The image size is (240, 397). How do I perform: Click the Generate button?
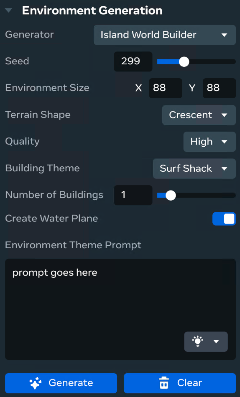61,383
